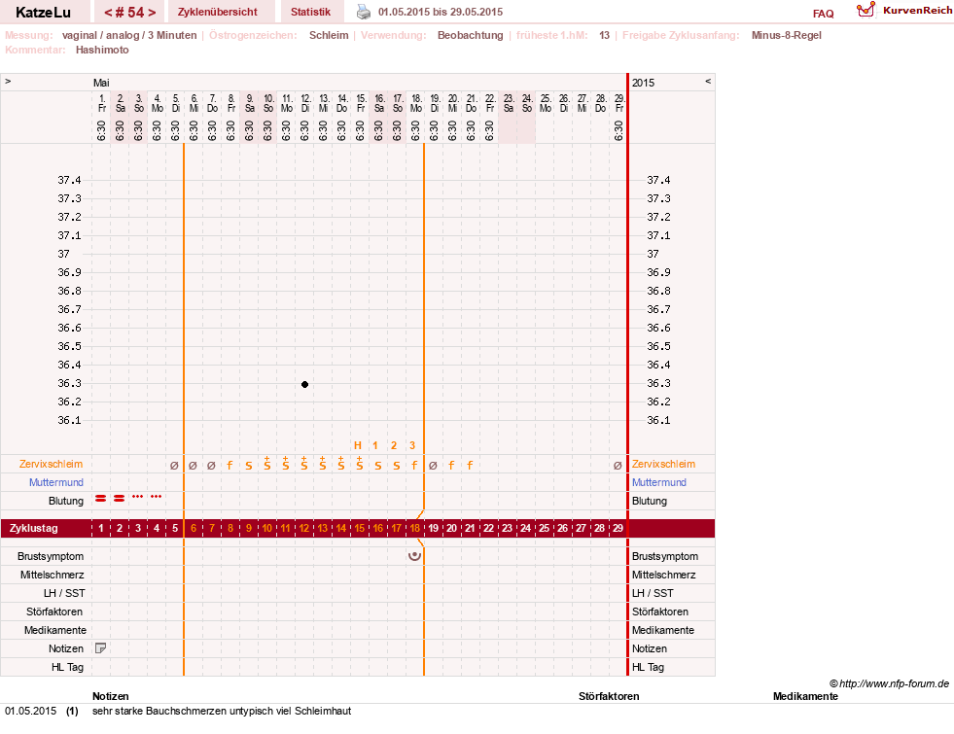The width and height of the screenshot is (954, 734).
Task: Click the KatzeLu user tab
Action: 43,13
